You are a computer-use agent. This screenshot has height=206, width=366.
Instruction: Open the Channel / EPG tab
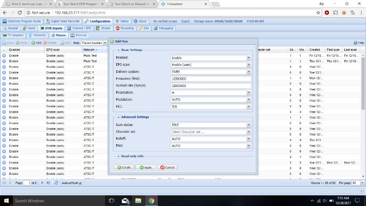(x=79, y=28)
